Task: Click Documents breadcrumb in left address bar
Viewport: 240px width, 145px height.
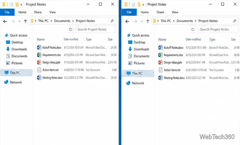Action: tap(62, 21)
